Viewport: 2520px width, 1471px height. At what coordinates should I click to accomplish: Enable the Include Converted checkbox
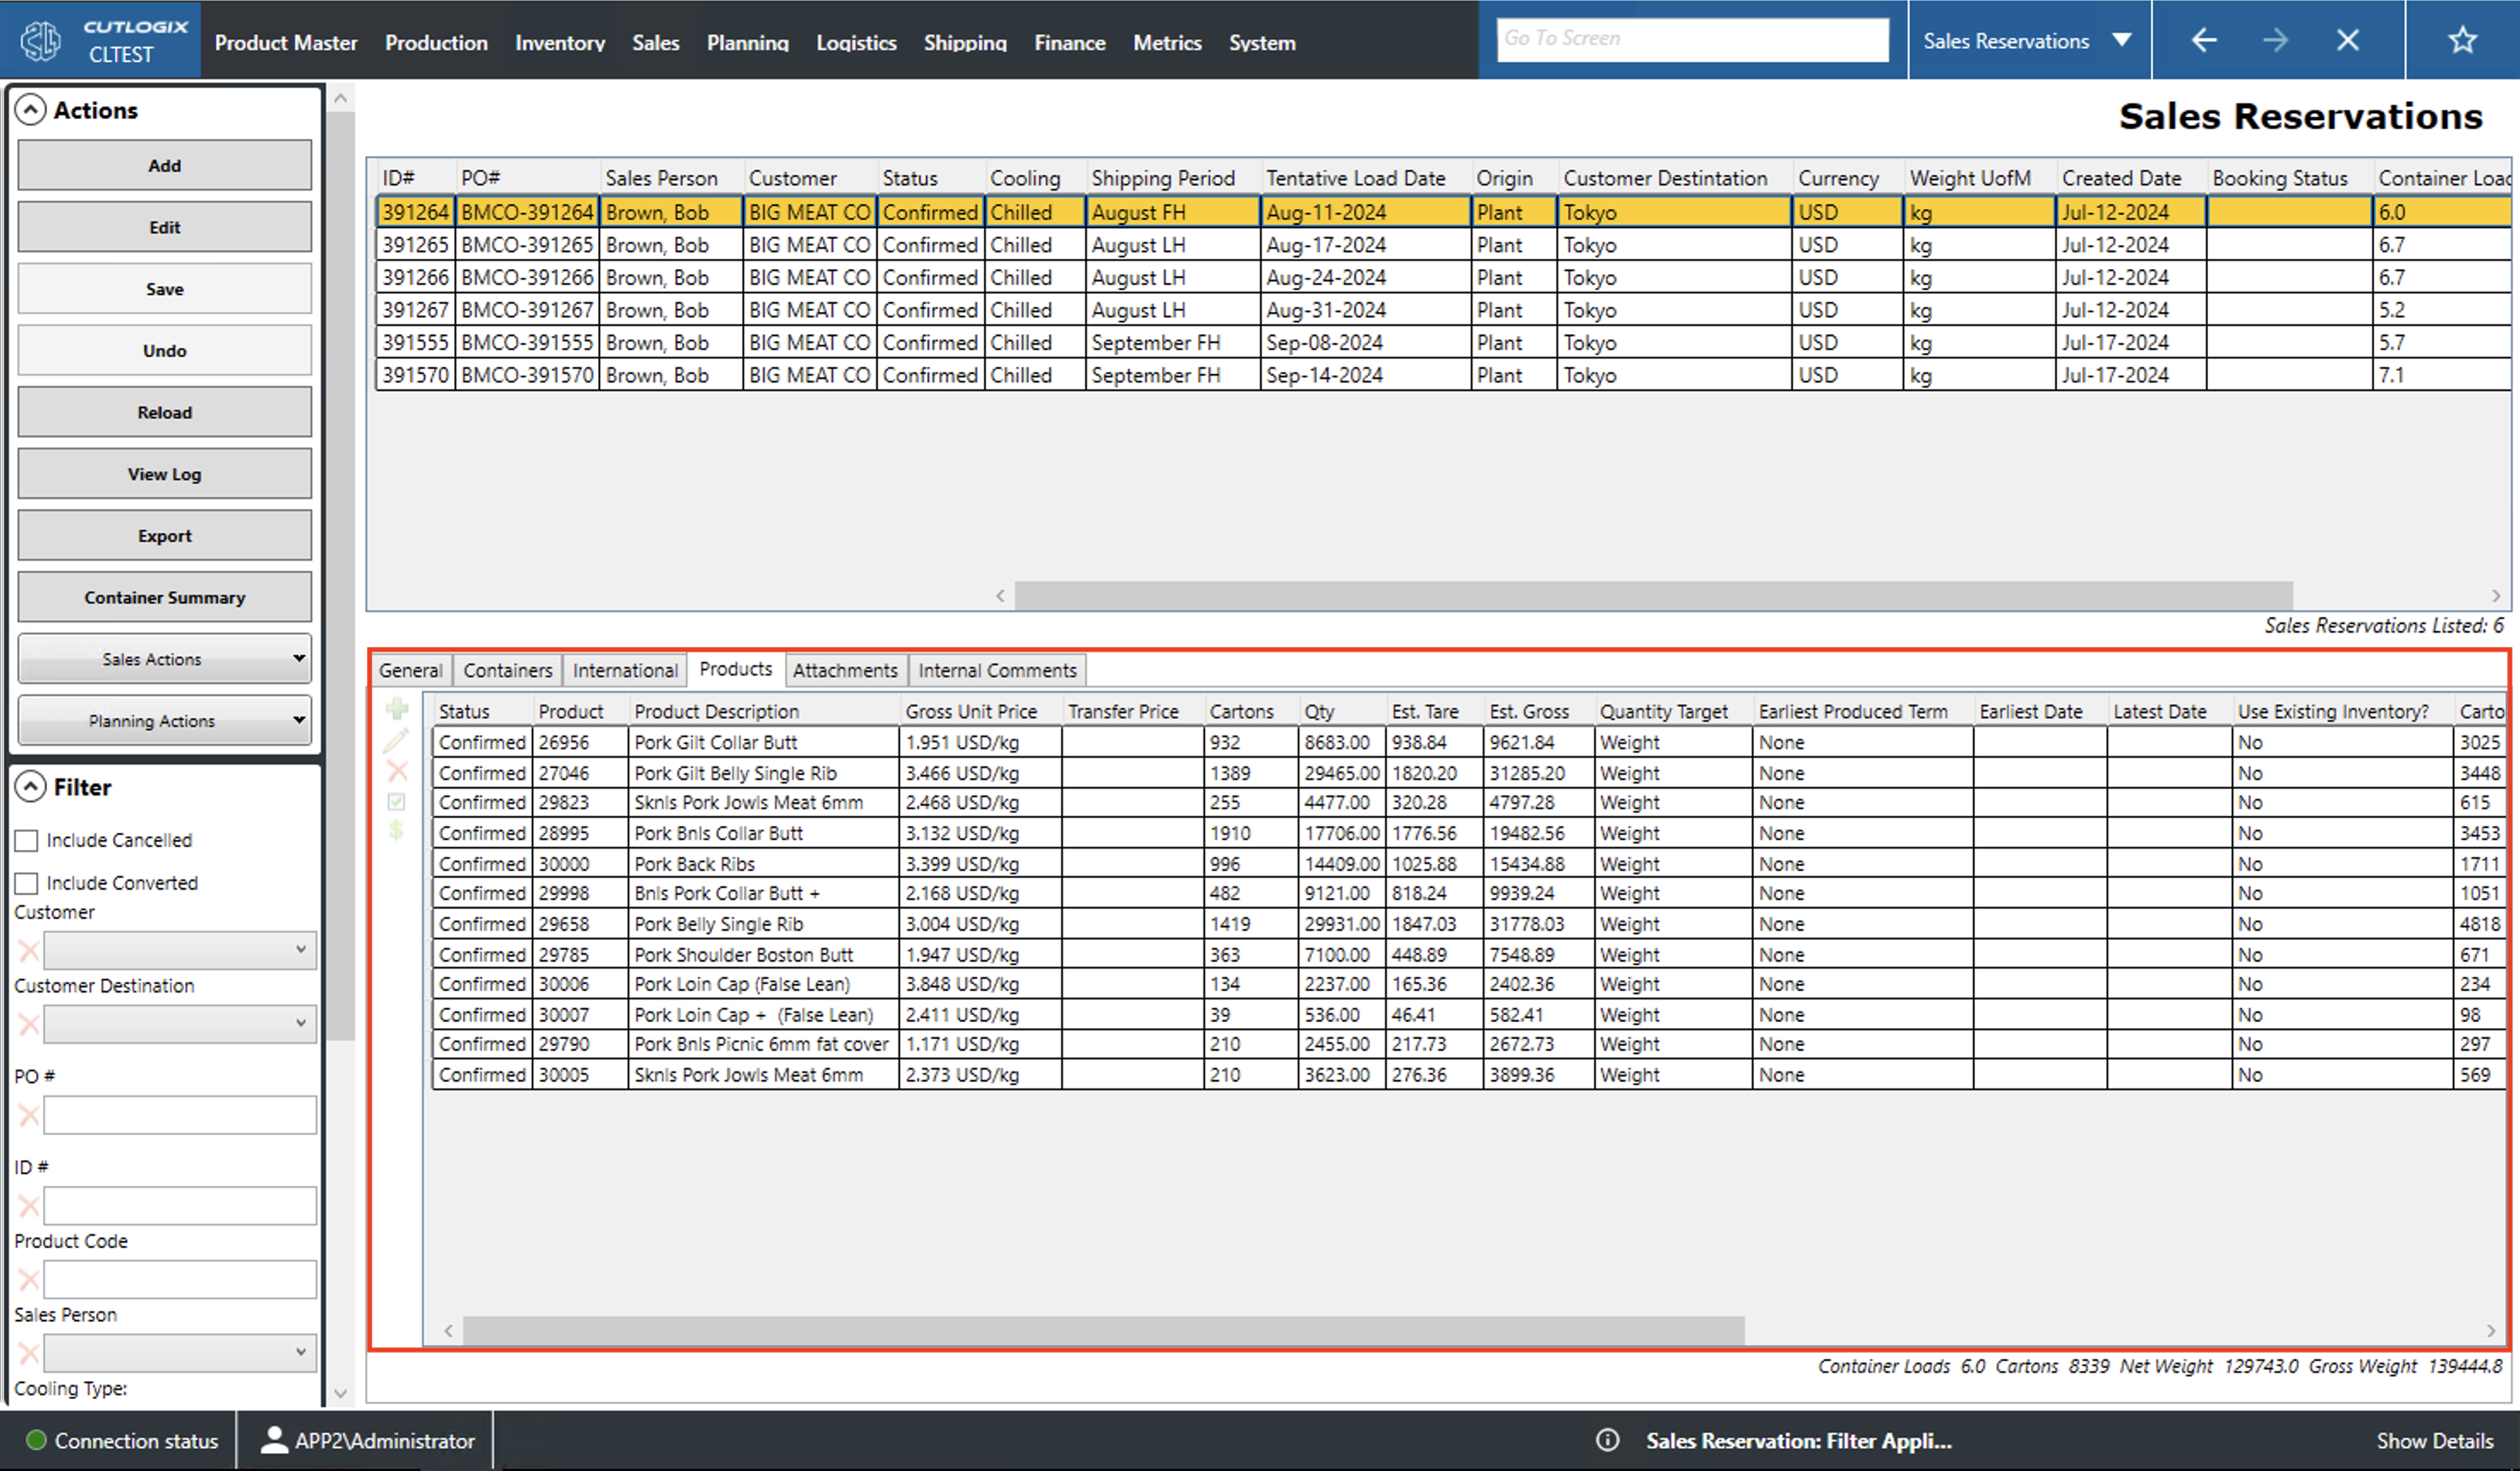tap(26, 882)
